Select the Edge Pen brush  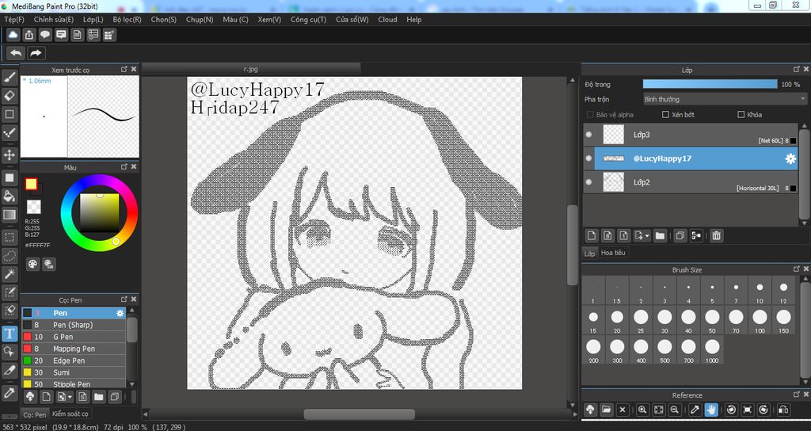click(74, 360)
